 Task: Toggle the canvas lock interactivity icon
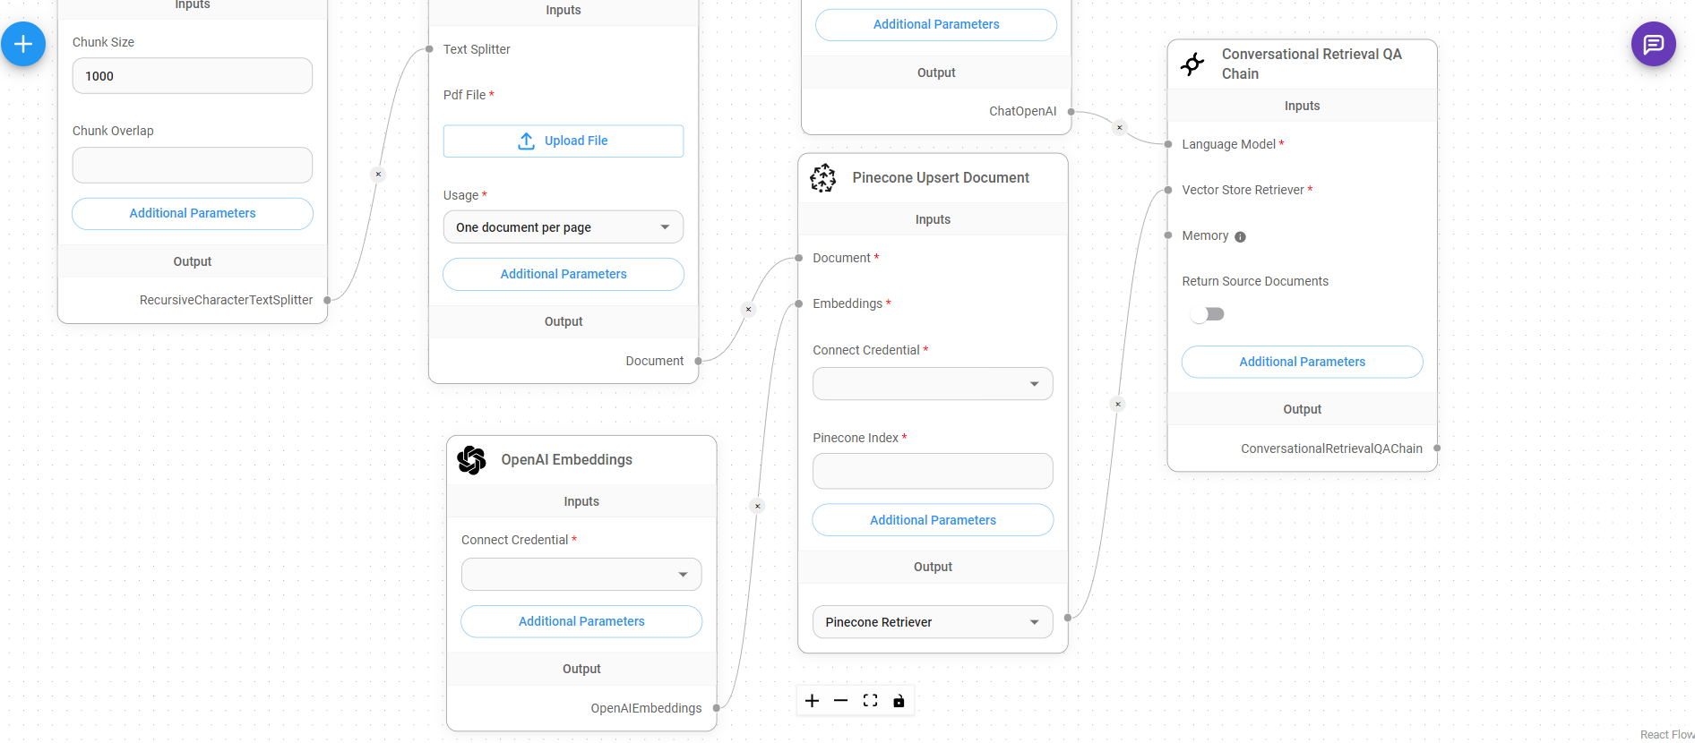pos(899,701)
